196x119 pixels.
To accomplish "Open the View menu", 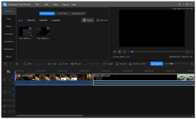I will click(56, 4).
